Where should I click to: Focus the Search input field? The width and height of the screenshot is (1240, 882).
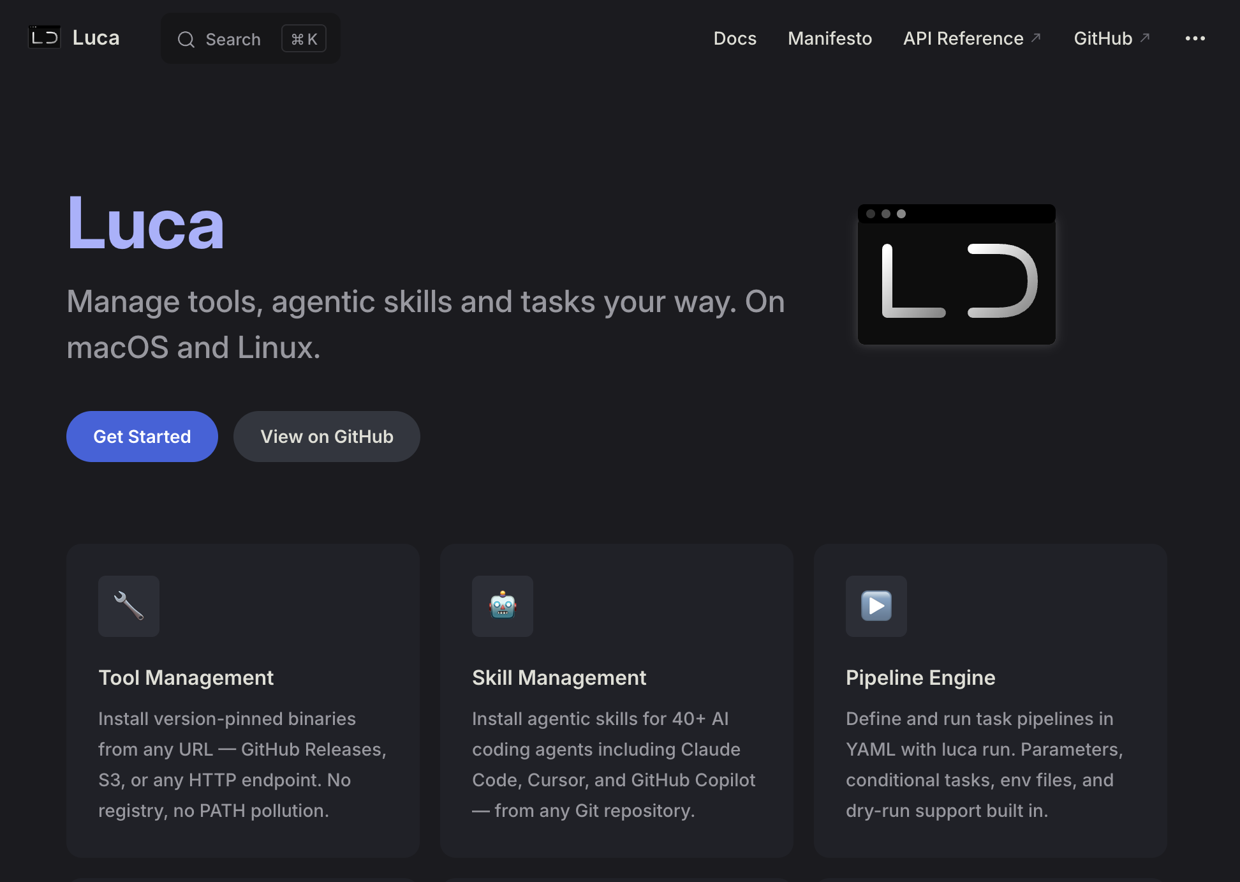(251, 38)
